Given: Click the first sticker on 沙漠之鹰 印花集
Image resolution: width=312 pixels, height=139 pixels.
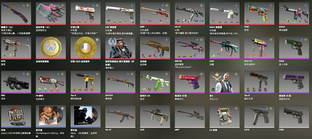Looking at the screenshot, I should tap(74, 21).
